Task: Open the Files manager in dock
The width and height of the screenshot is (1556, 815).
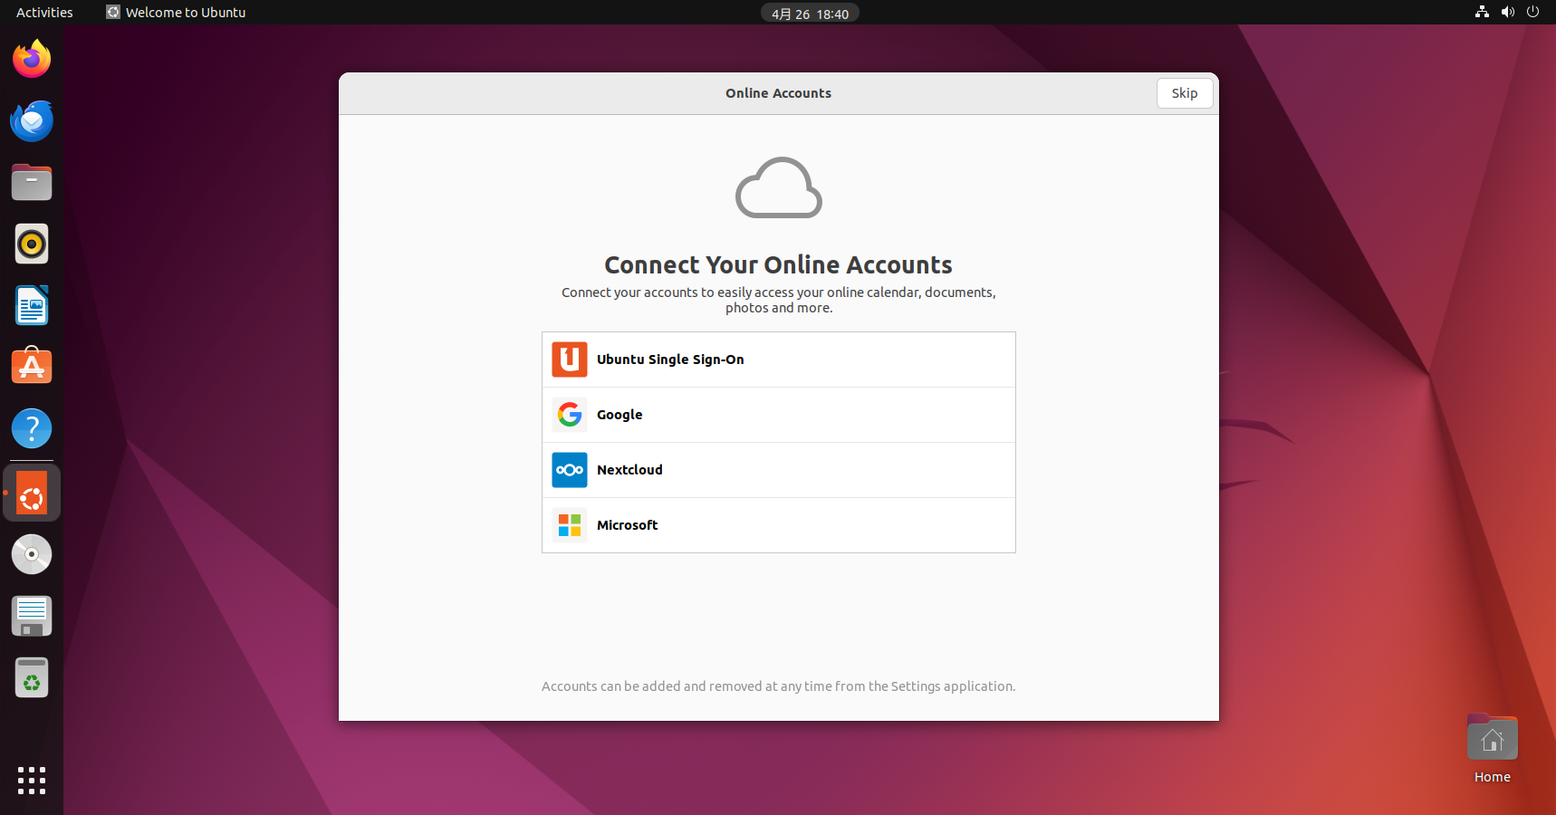Action: pos(32,182)
